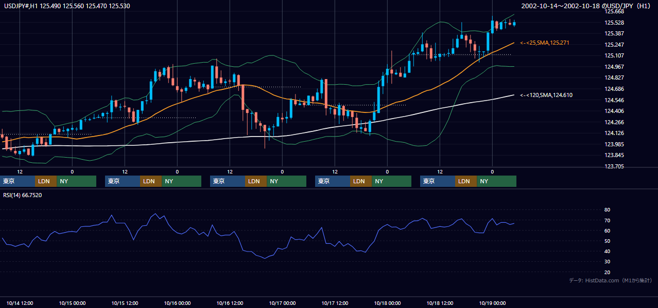The width and height of the screenshot is (658, 308).
Task: Click RSI scale level 70
Action: tap(607, 220)
